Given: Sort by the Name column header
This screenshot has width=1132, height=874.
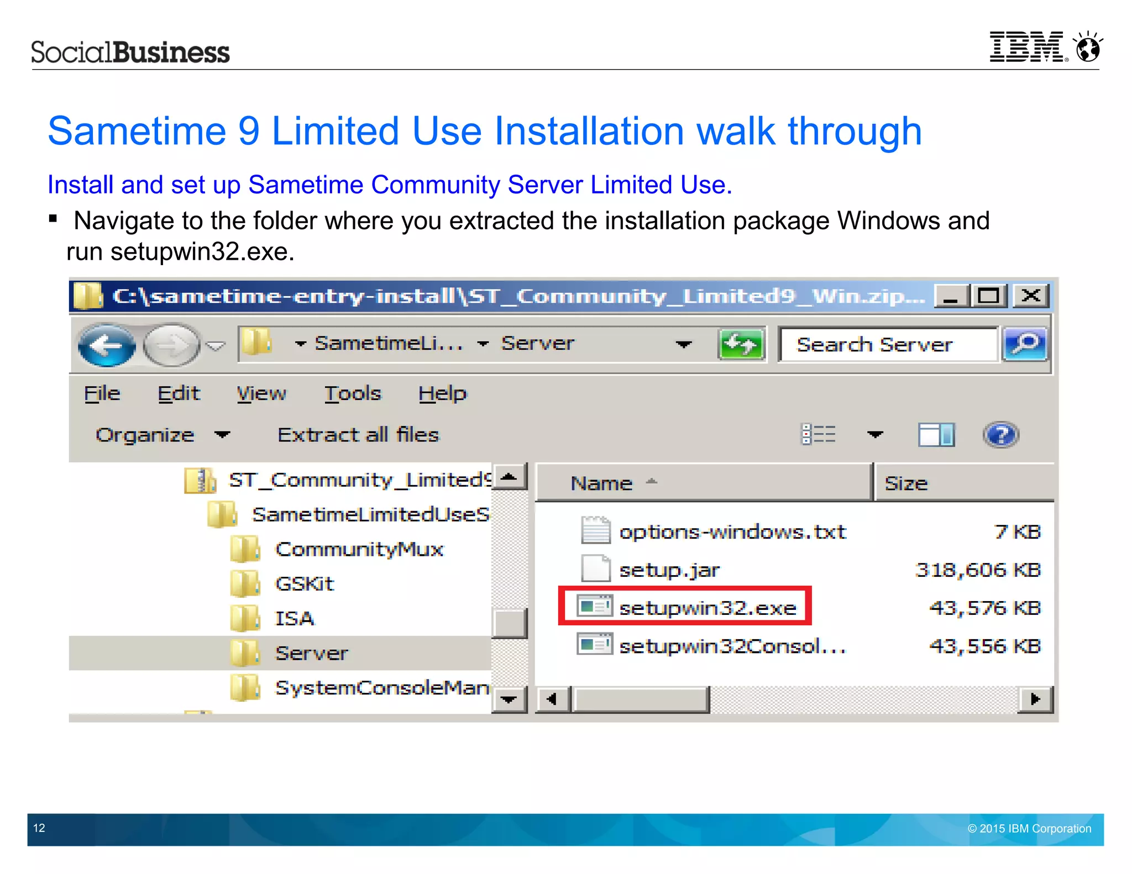Looking at the screenshot, I should click(704, 483).
